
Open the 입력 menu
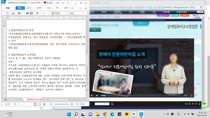coord(39,8)
